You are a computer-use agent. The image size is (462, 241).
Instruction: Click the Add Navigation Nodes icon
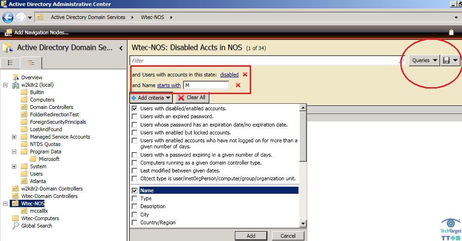(8, 32)
